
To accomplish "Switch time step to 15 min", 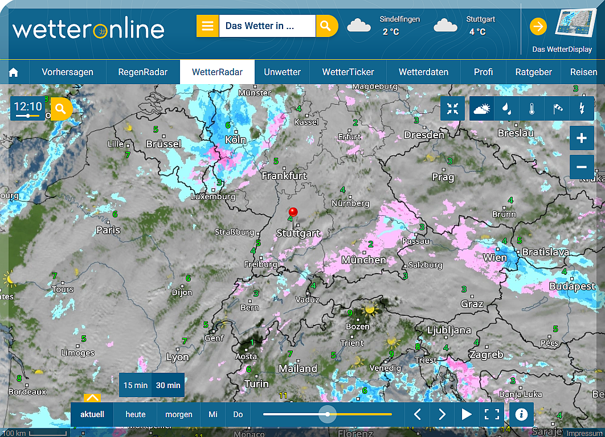I will click(136, 385).
